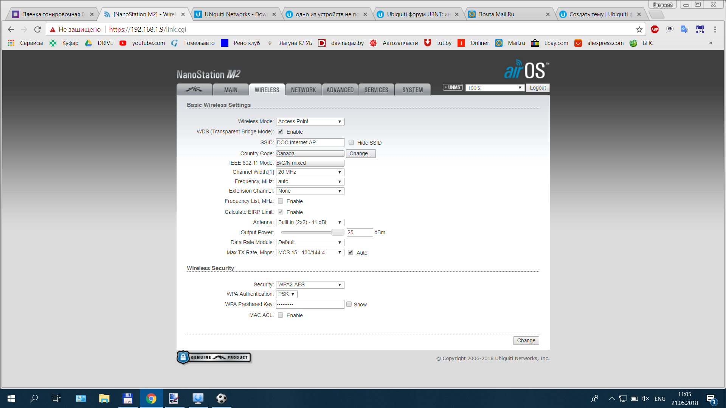
Task: Enable the MAC ACL checkbox
Action: click(x=281, y=315)
